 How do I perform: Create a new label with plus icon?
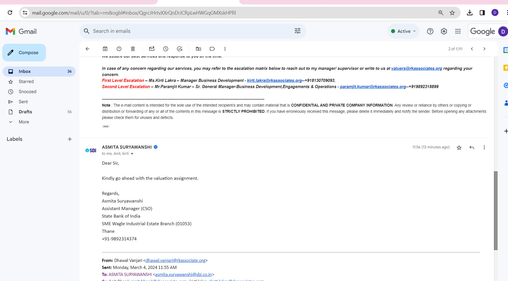(x=70, y=139)
